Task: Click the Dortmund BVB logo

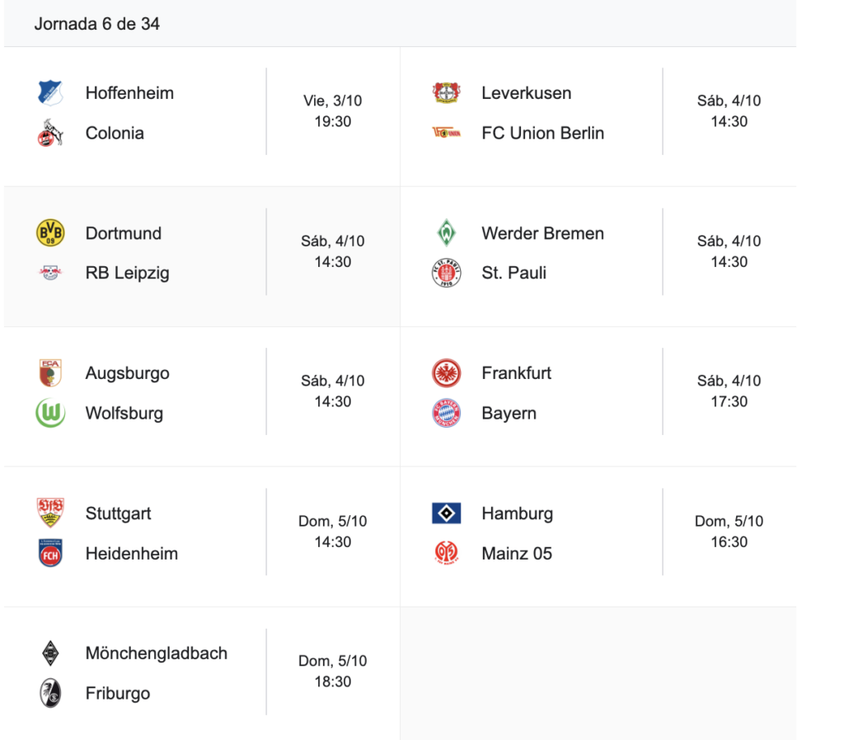Action: 50,233
